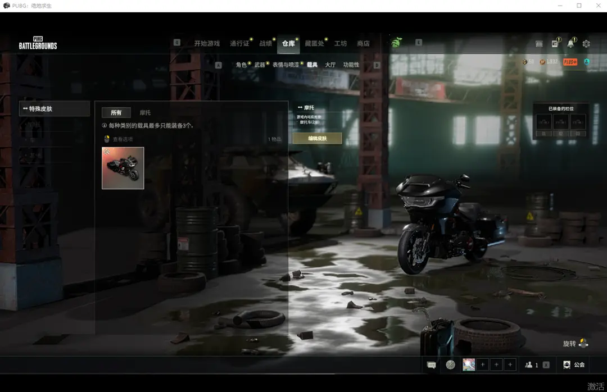Click the E key hint right of menu
The image size is (607, 392).
point(419,43)
